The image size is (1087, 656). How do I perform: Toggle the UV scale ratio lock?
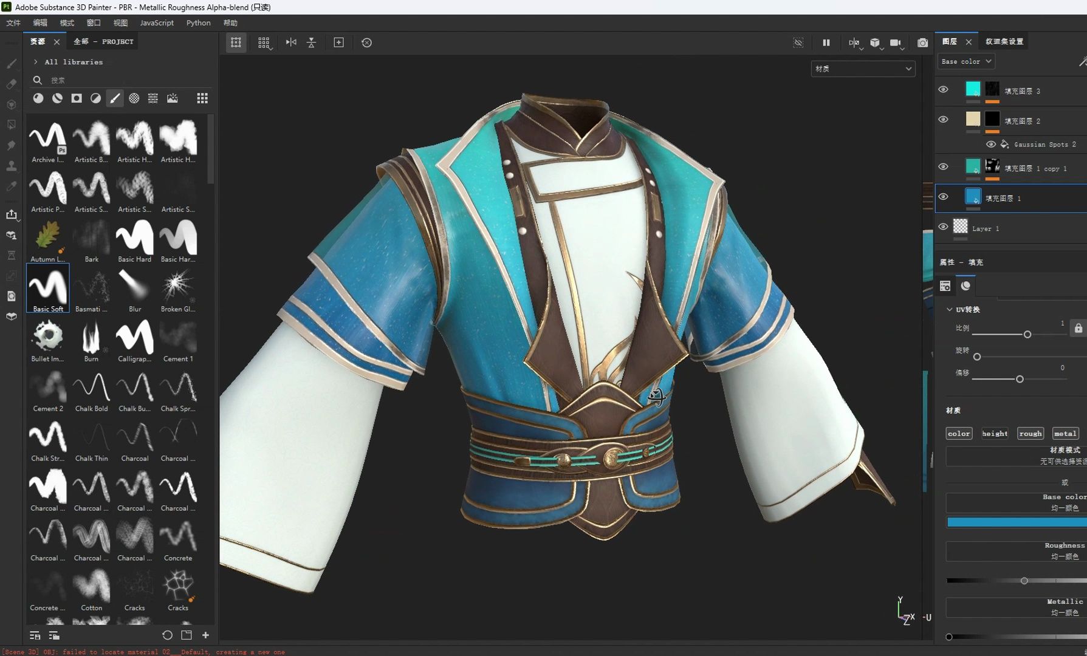[1078, 328]
